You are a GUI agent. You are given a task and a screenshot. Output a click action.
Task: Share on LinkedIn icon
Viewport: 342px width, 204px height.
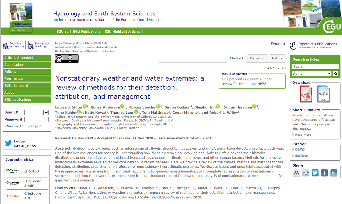pyautogui.click(x=334, y=173)
